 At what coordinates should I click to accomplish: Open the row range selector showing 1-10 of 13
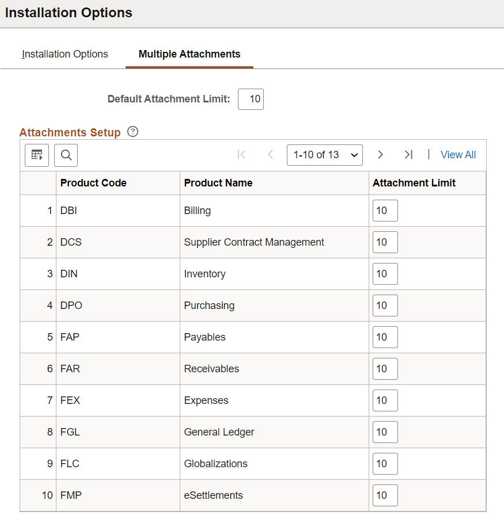tap(324, 154)
